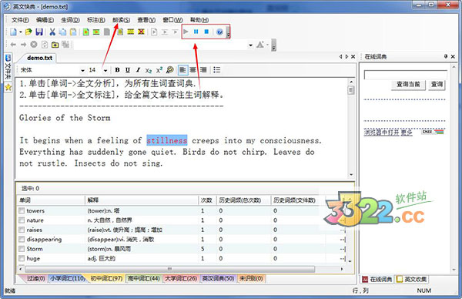Create a new document with the New icon
The width and height of the screenshot is (462, 299).
pos(13,32)
